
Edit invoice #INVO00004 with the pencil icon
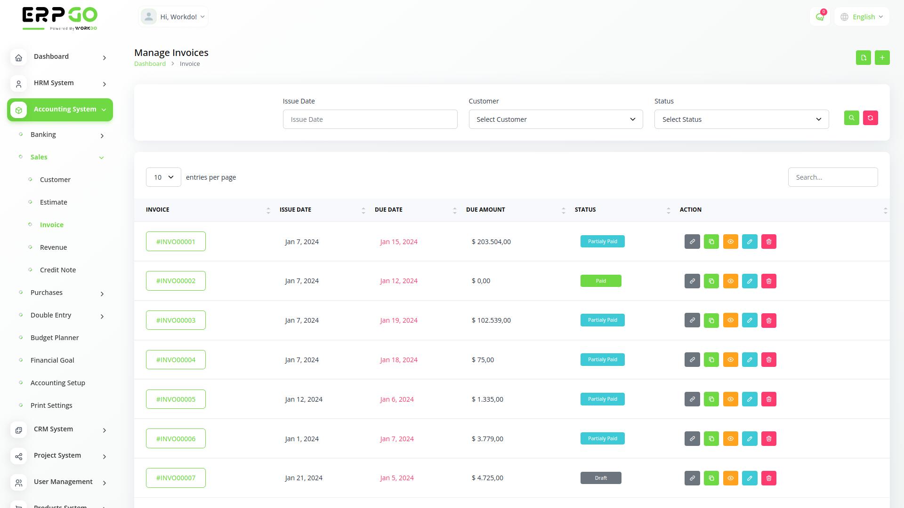pyautogui.click(x=750, y=359)
